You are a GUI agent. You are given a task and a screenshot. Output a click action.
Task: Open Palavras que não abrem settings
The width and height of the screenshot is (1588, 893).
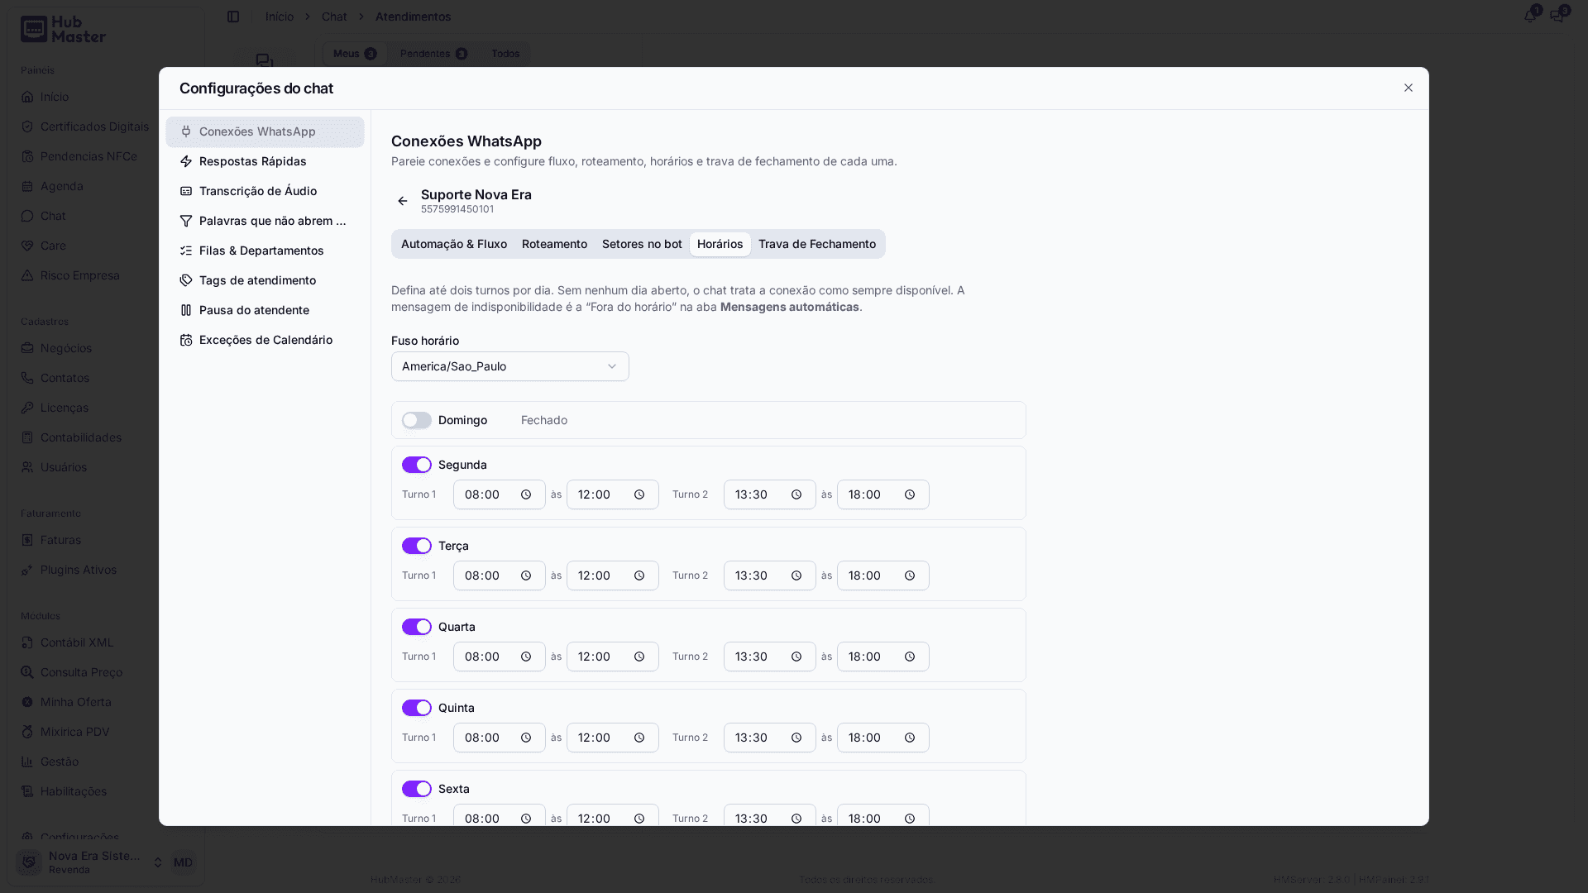point(265,221)
